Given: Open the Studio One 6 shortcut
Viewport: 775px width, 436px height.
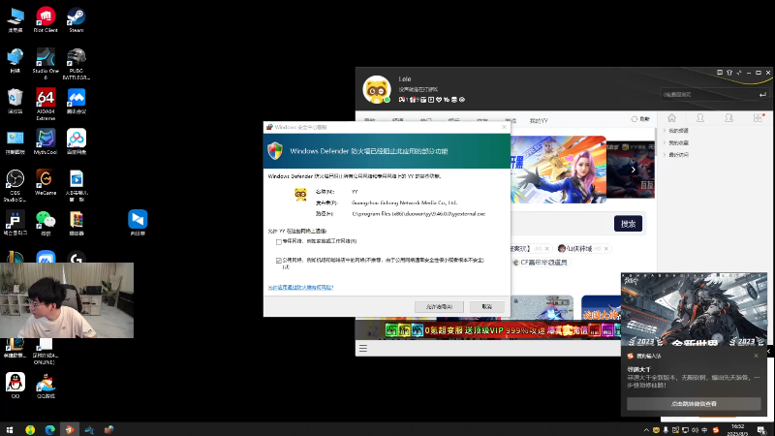Looking at the screenshot, I should 46,63.
